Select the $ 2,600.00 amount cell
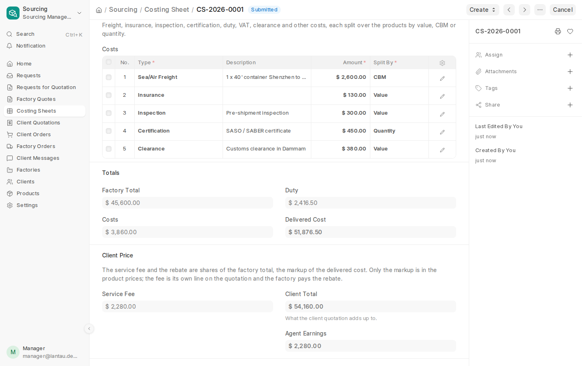The image size is (586, 366). [341, 77]
